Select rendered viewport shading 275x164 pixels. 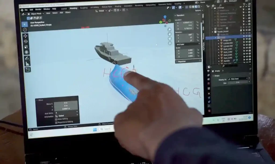click(199, 6)
